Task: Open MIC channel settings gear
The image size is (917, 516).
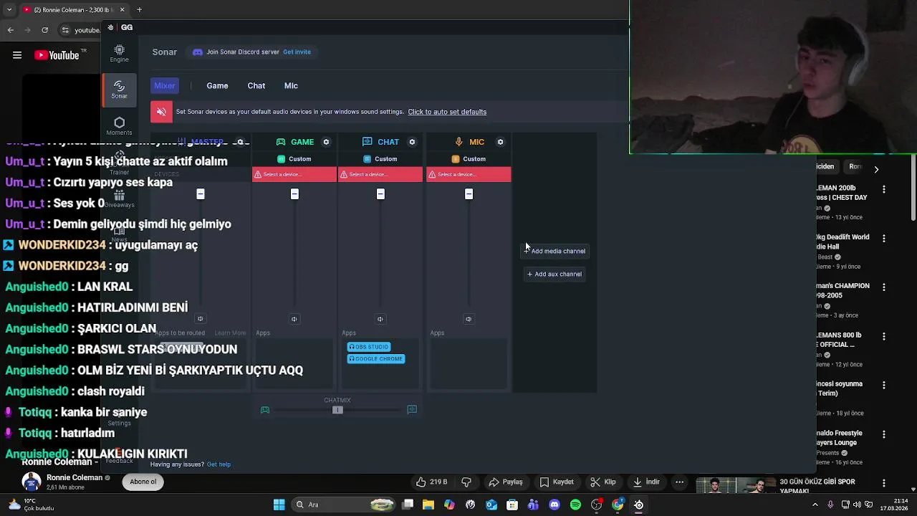Action: tap(500, 142)
